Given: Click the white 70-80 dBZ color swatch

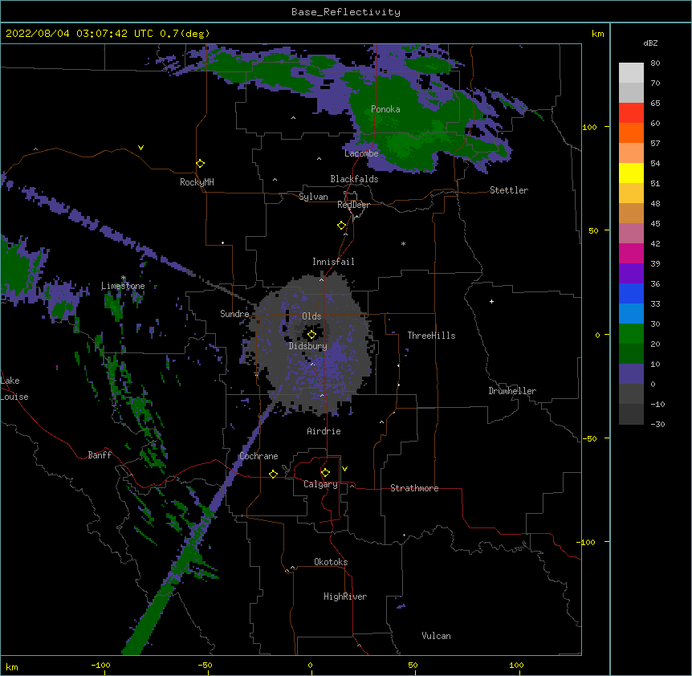Looking at the screenshot, I should pos(631,73).
